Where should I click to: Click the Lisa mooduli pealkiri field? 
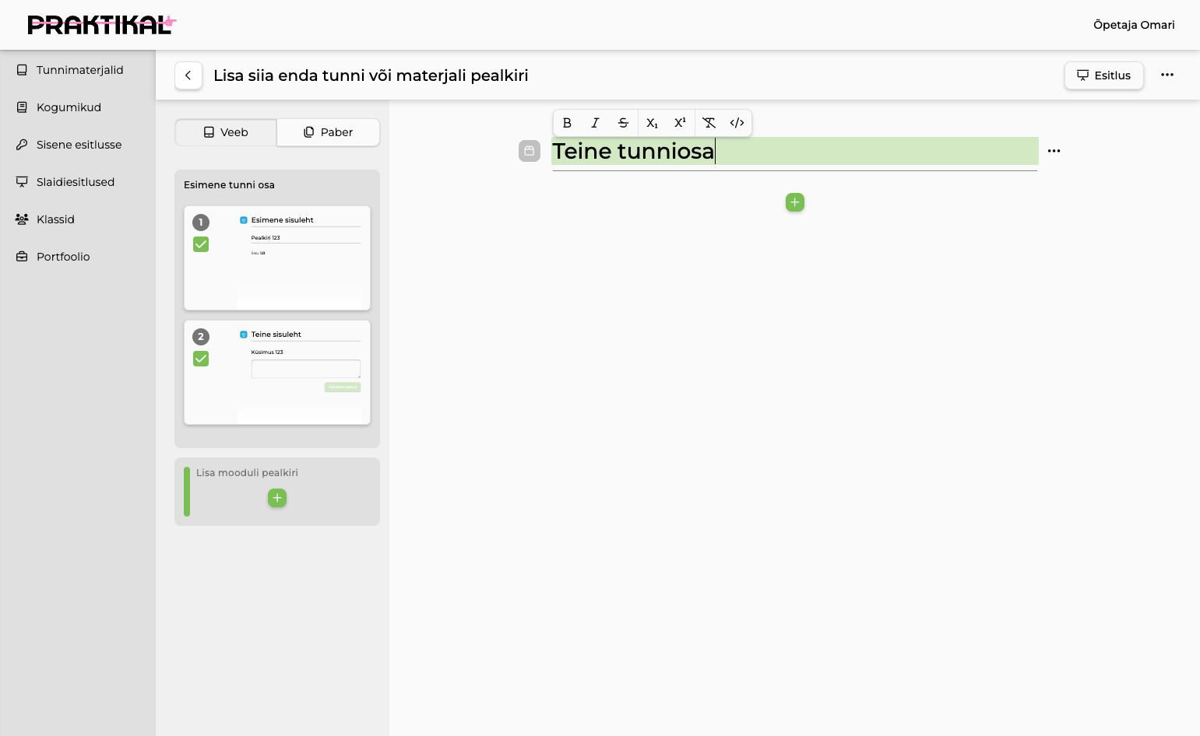[248, 473]
